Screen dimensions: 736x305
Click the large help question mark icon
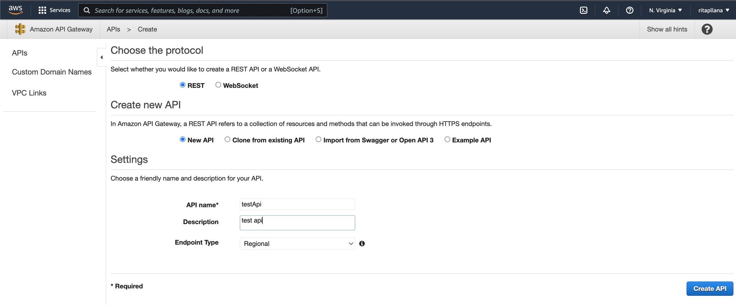click(x=707, y=29)
